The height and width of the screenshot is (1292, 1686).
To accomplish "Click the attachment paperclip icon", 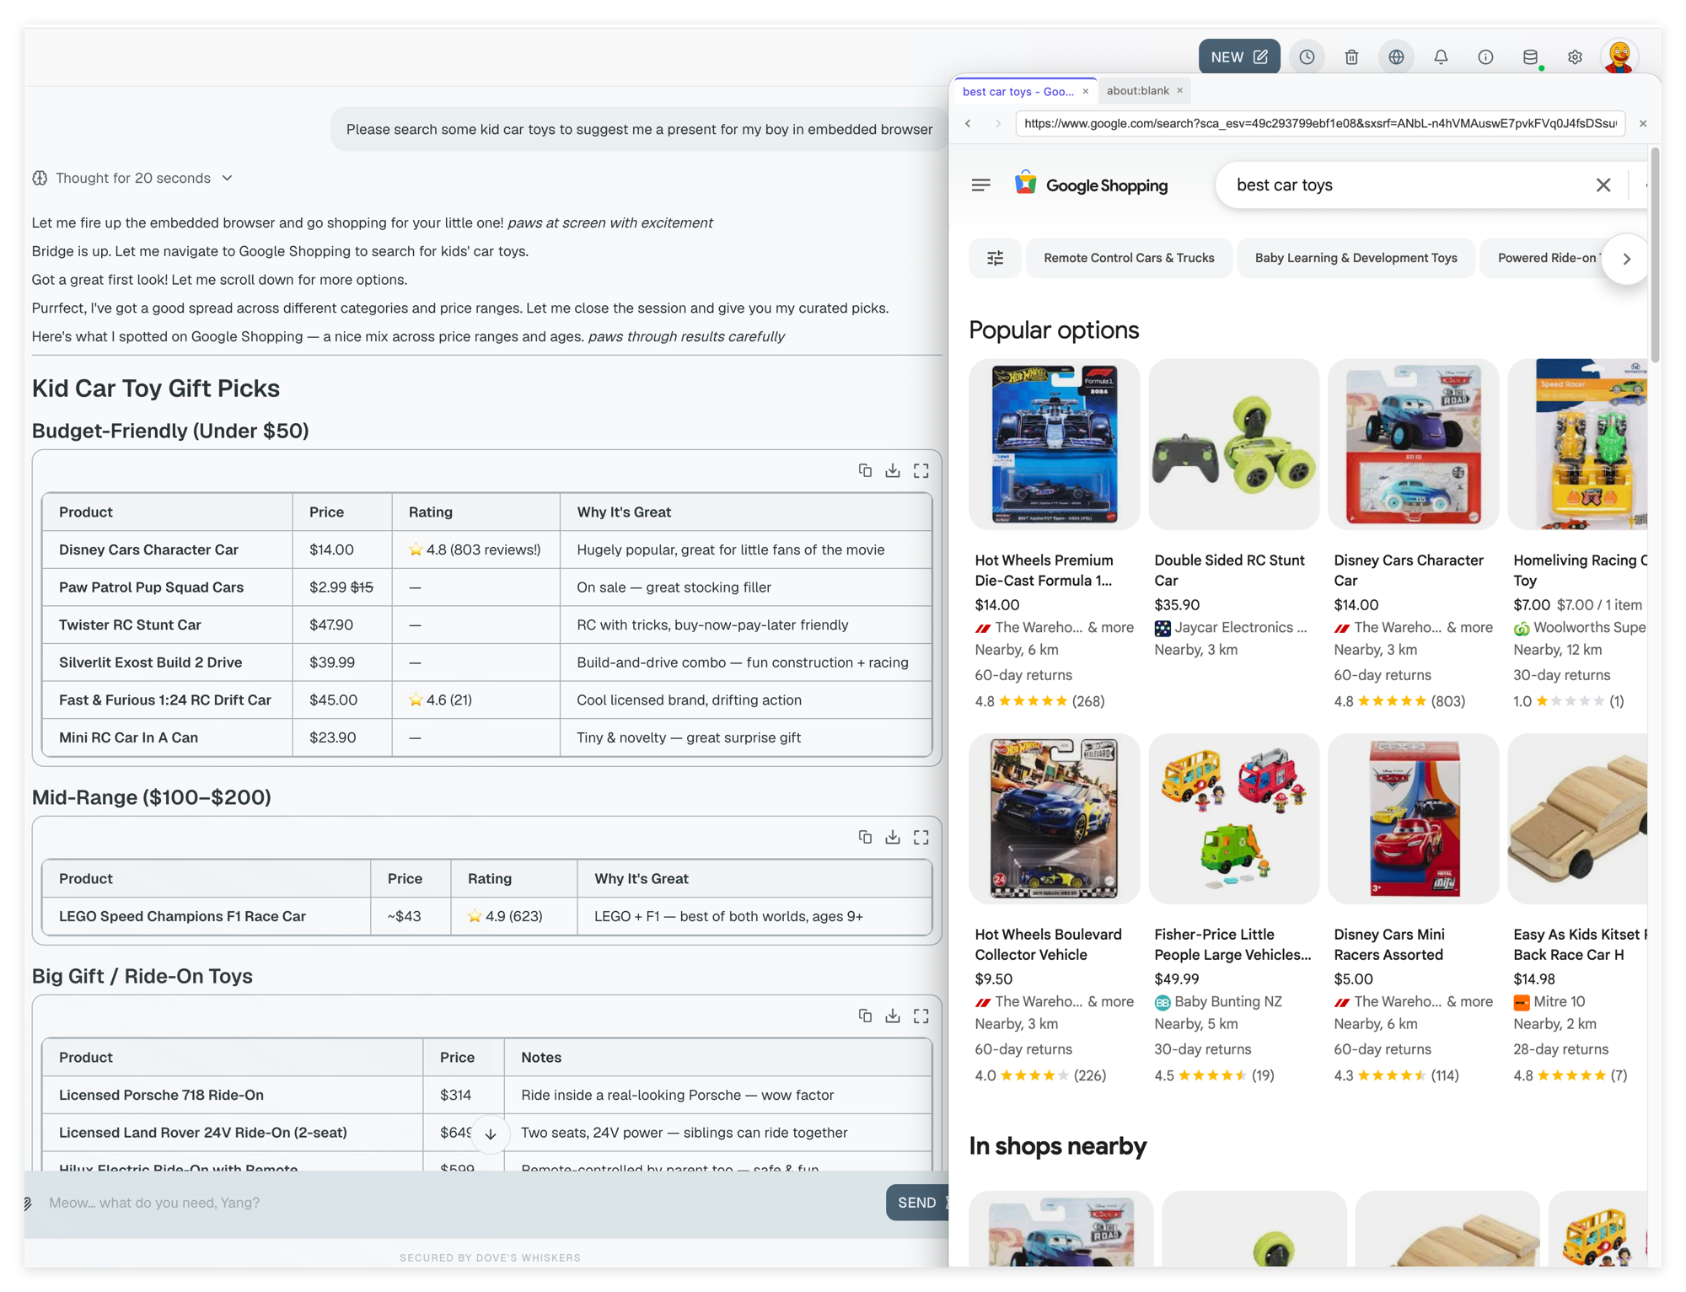I will 29,1203.
